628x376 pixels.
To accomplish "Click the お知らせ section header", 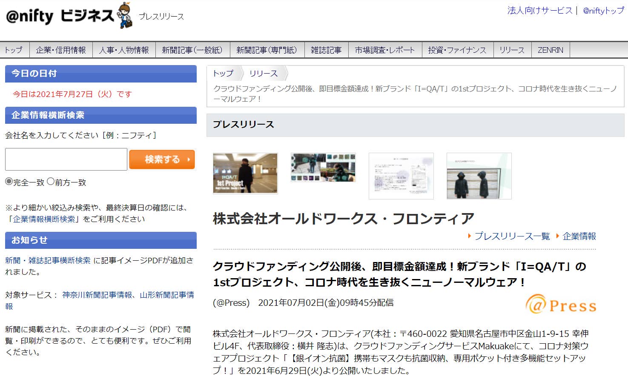I will [101, 240].
